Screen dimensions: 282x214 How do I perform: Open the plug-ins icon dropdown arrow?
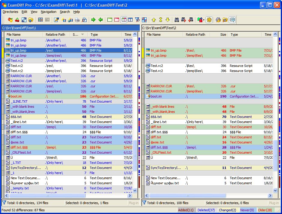(x=204, y=20)
